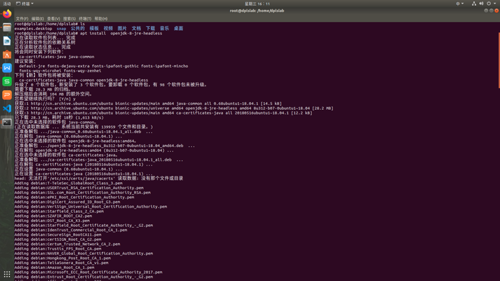Launch WPS Presentation orange P icon
The width and height of the screenshot is (500, 281).
(x=7, y=95)
